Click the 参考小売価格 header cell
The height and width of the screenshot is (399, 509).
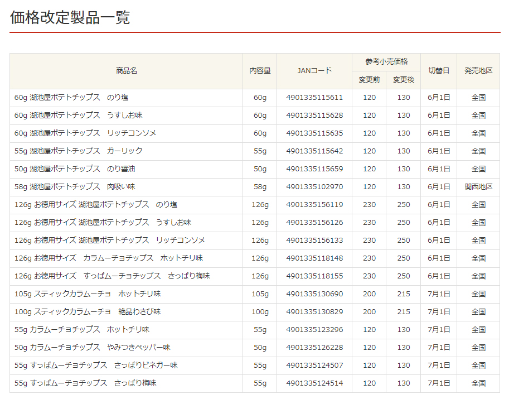tap(386, 62)
